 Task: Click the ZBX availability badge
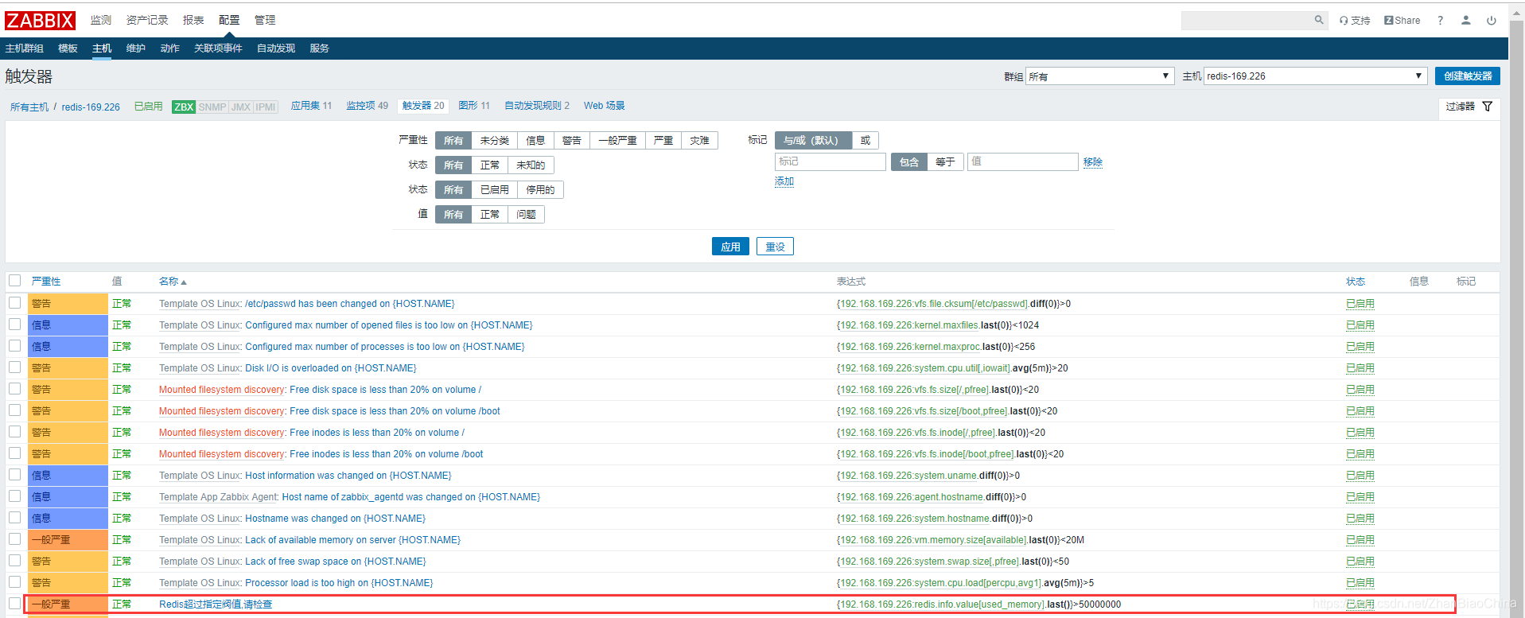pyautogui.click(x=184, y=107)
